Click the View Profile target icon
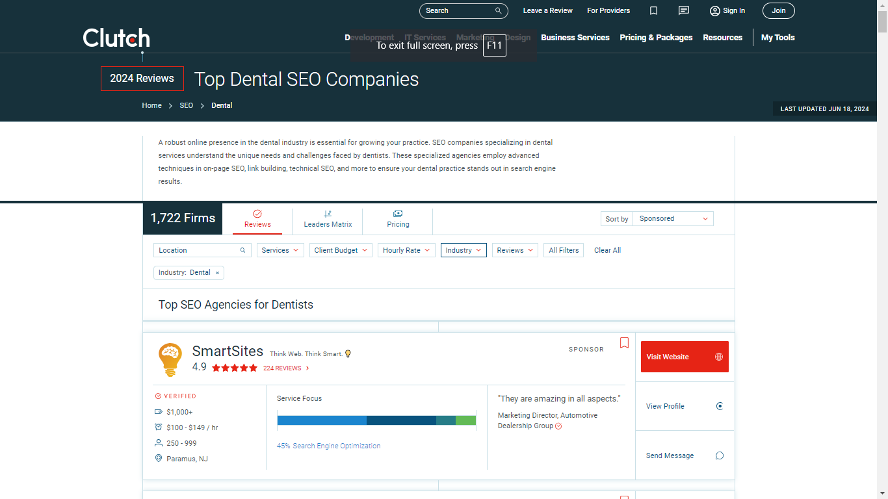The width and height of the screenshot is (888, 499). coord(720,406)
